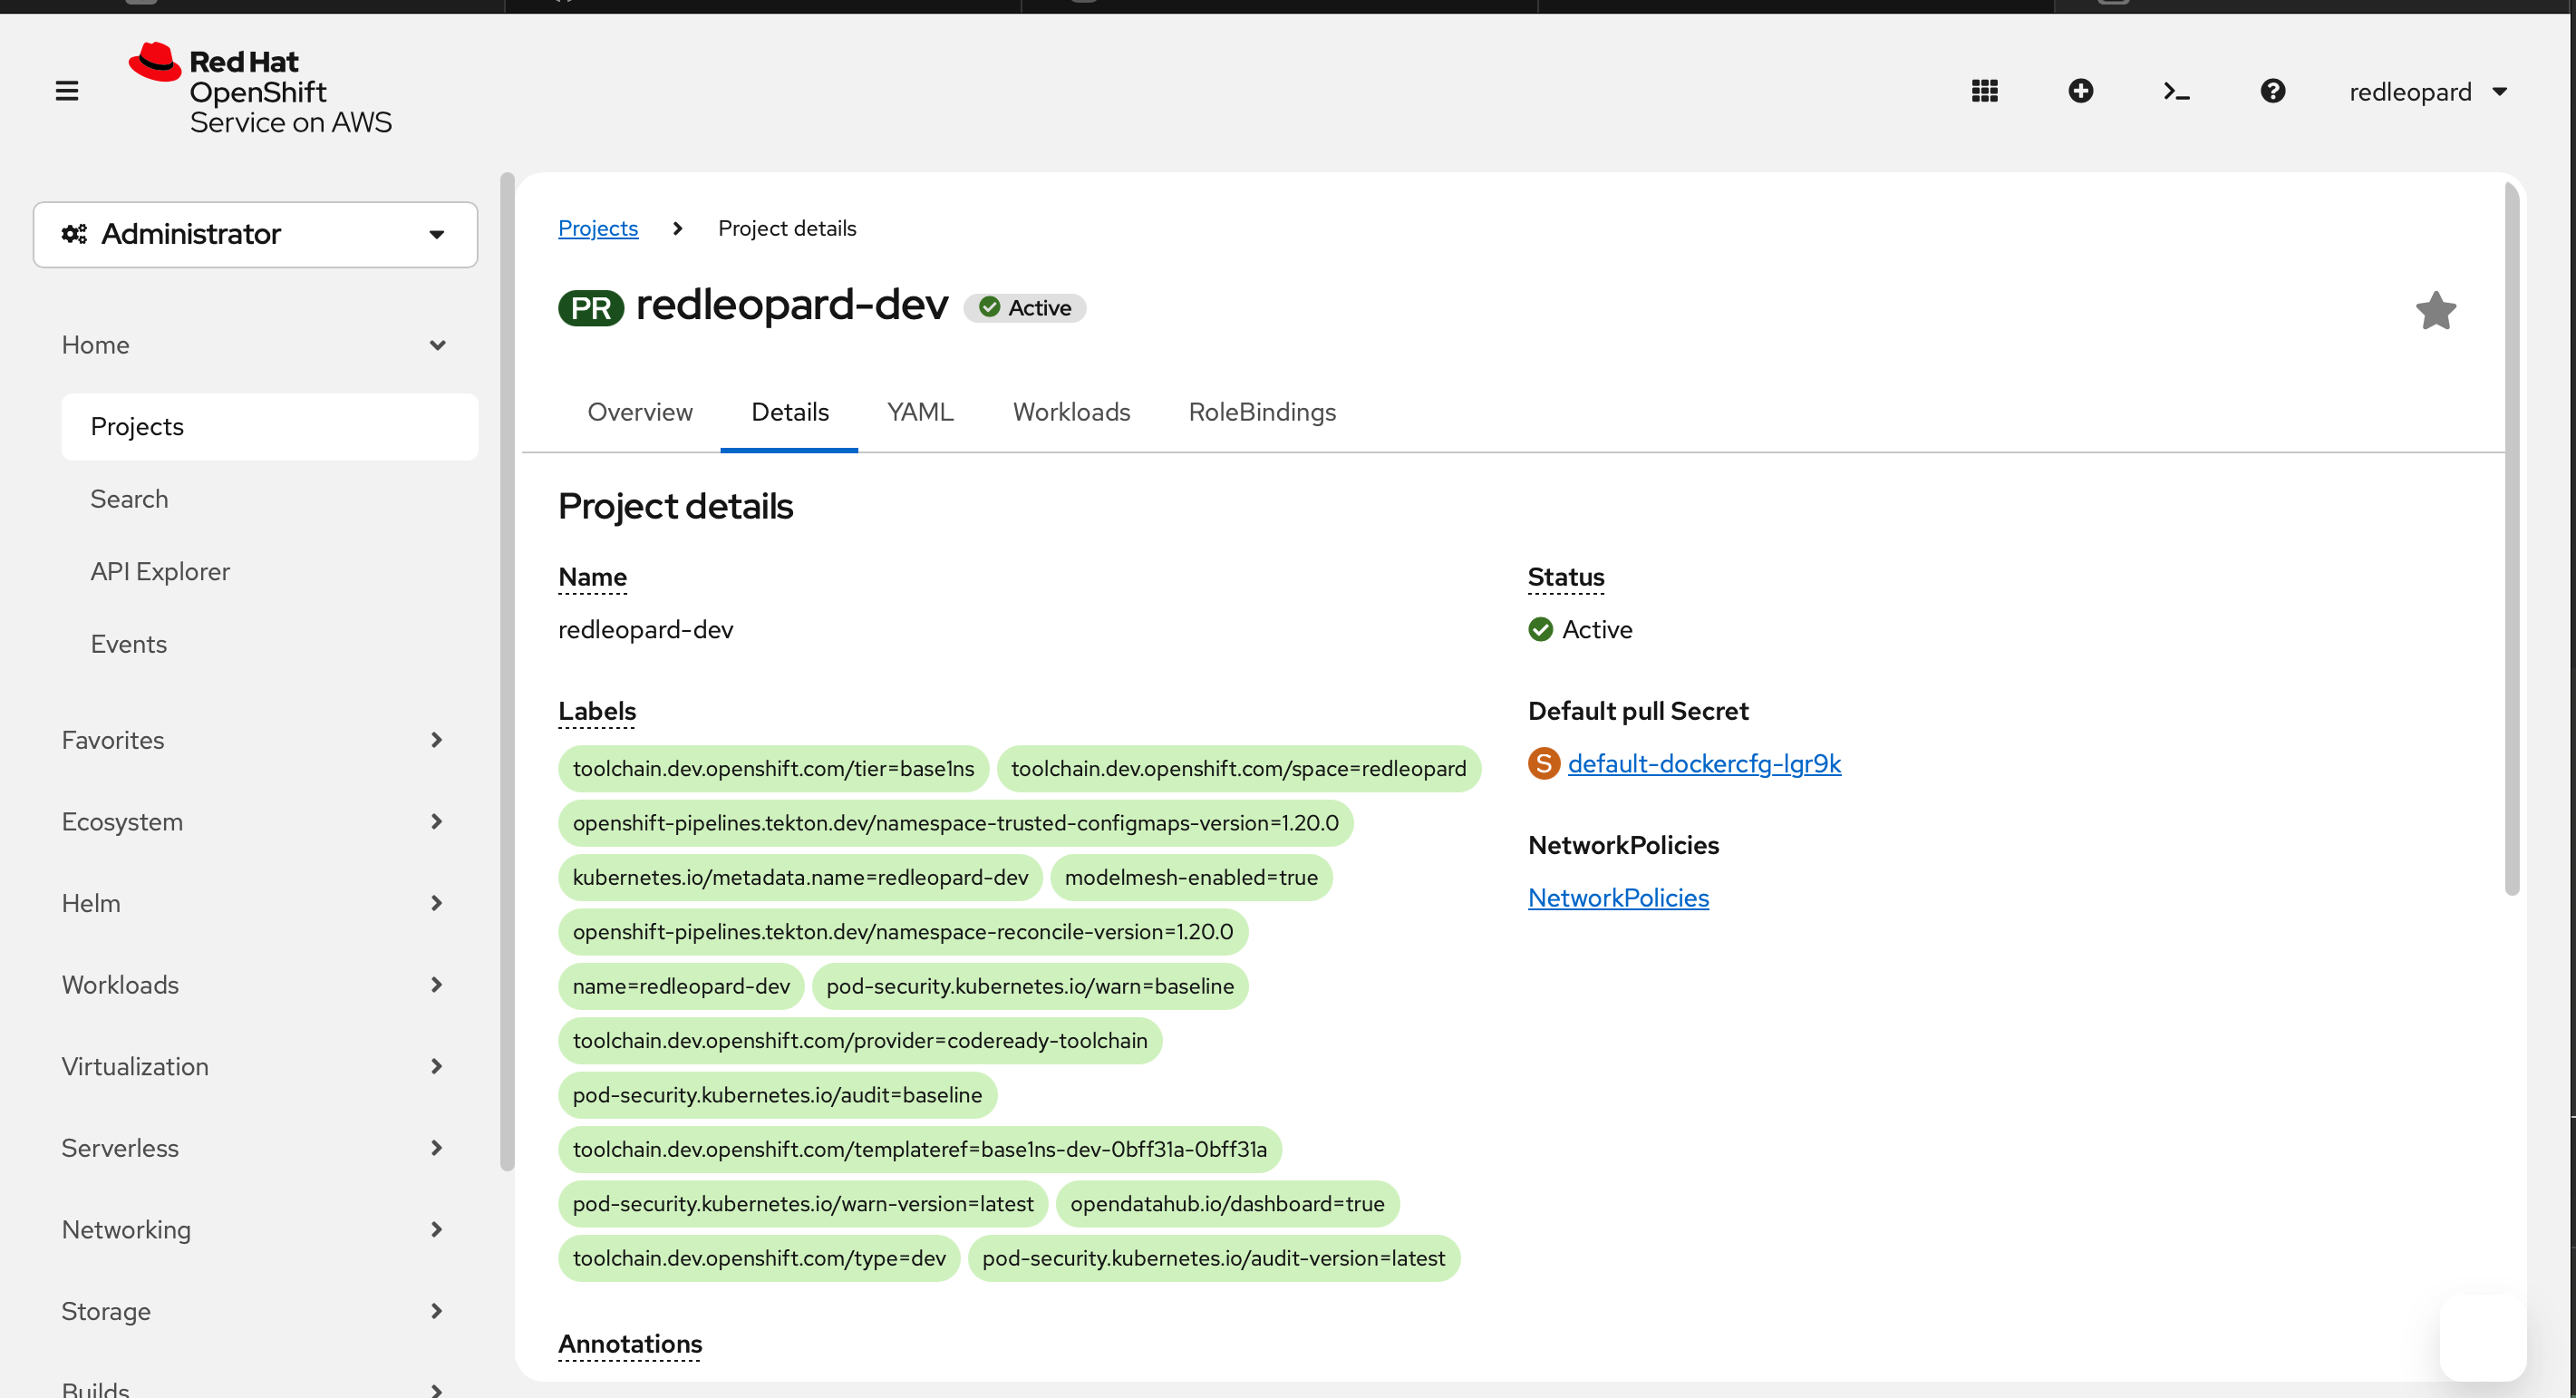Screen dimensions: 2576x1398
Task: Click the PR project avatar badge
Action: 590,307
